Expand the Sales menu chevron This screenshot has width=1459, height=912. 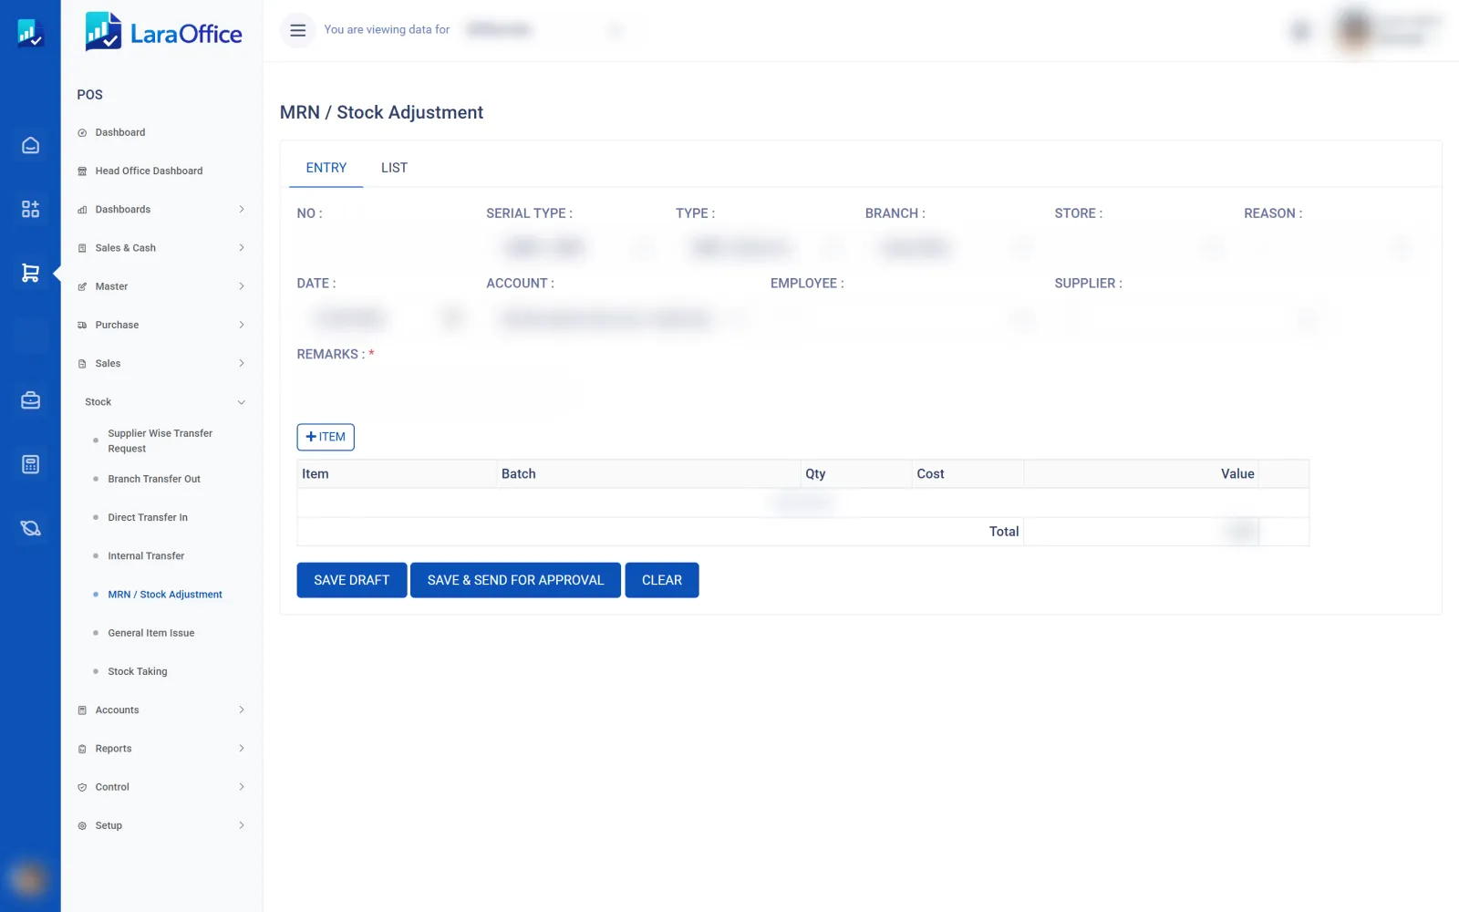[x=242, y=363]
